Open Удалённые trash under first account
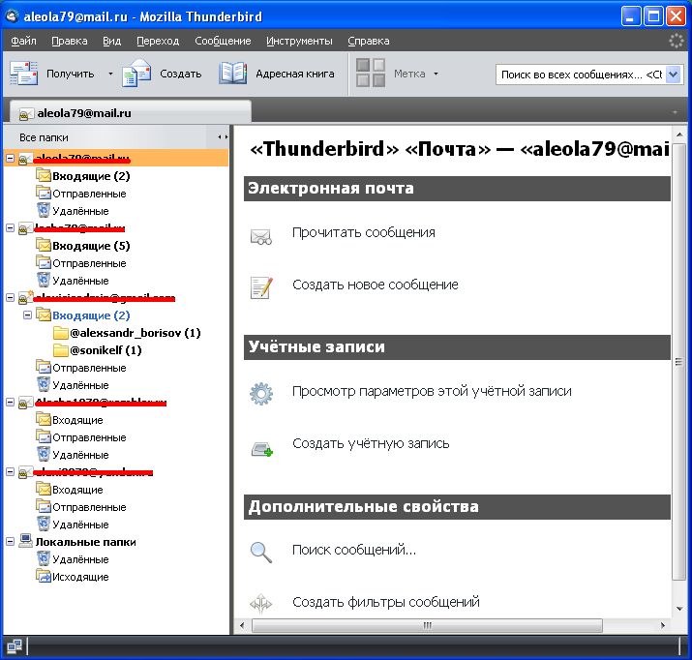Image resolution: width=692 pixels, height=660 pixels. tap(80, 211)
